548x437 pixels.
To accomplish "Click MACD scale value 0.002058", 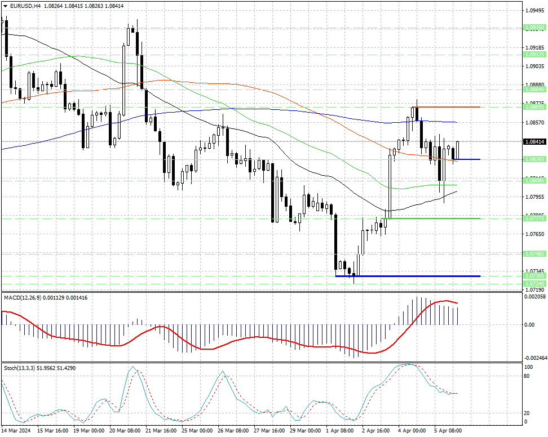I will point(536,296).
